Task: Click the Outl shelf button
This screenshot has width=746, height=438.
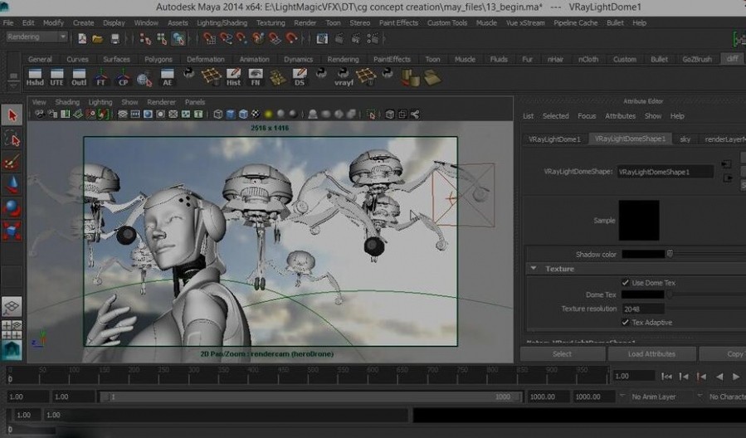Action: click(79, 77)
